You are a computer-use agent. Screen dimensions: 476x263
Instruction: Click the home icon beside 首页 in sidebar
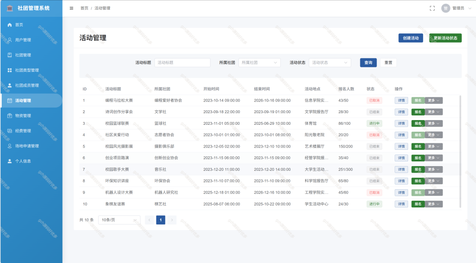pos(10,25)
